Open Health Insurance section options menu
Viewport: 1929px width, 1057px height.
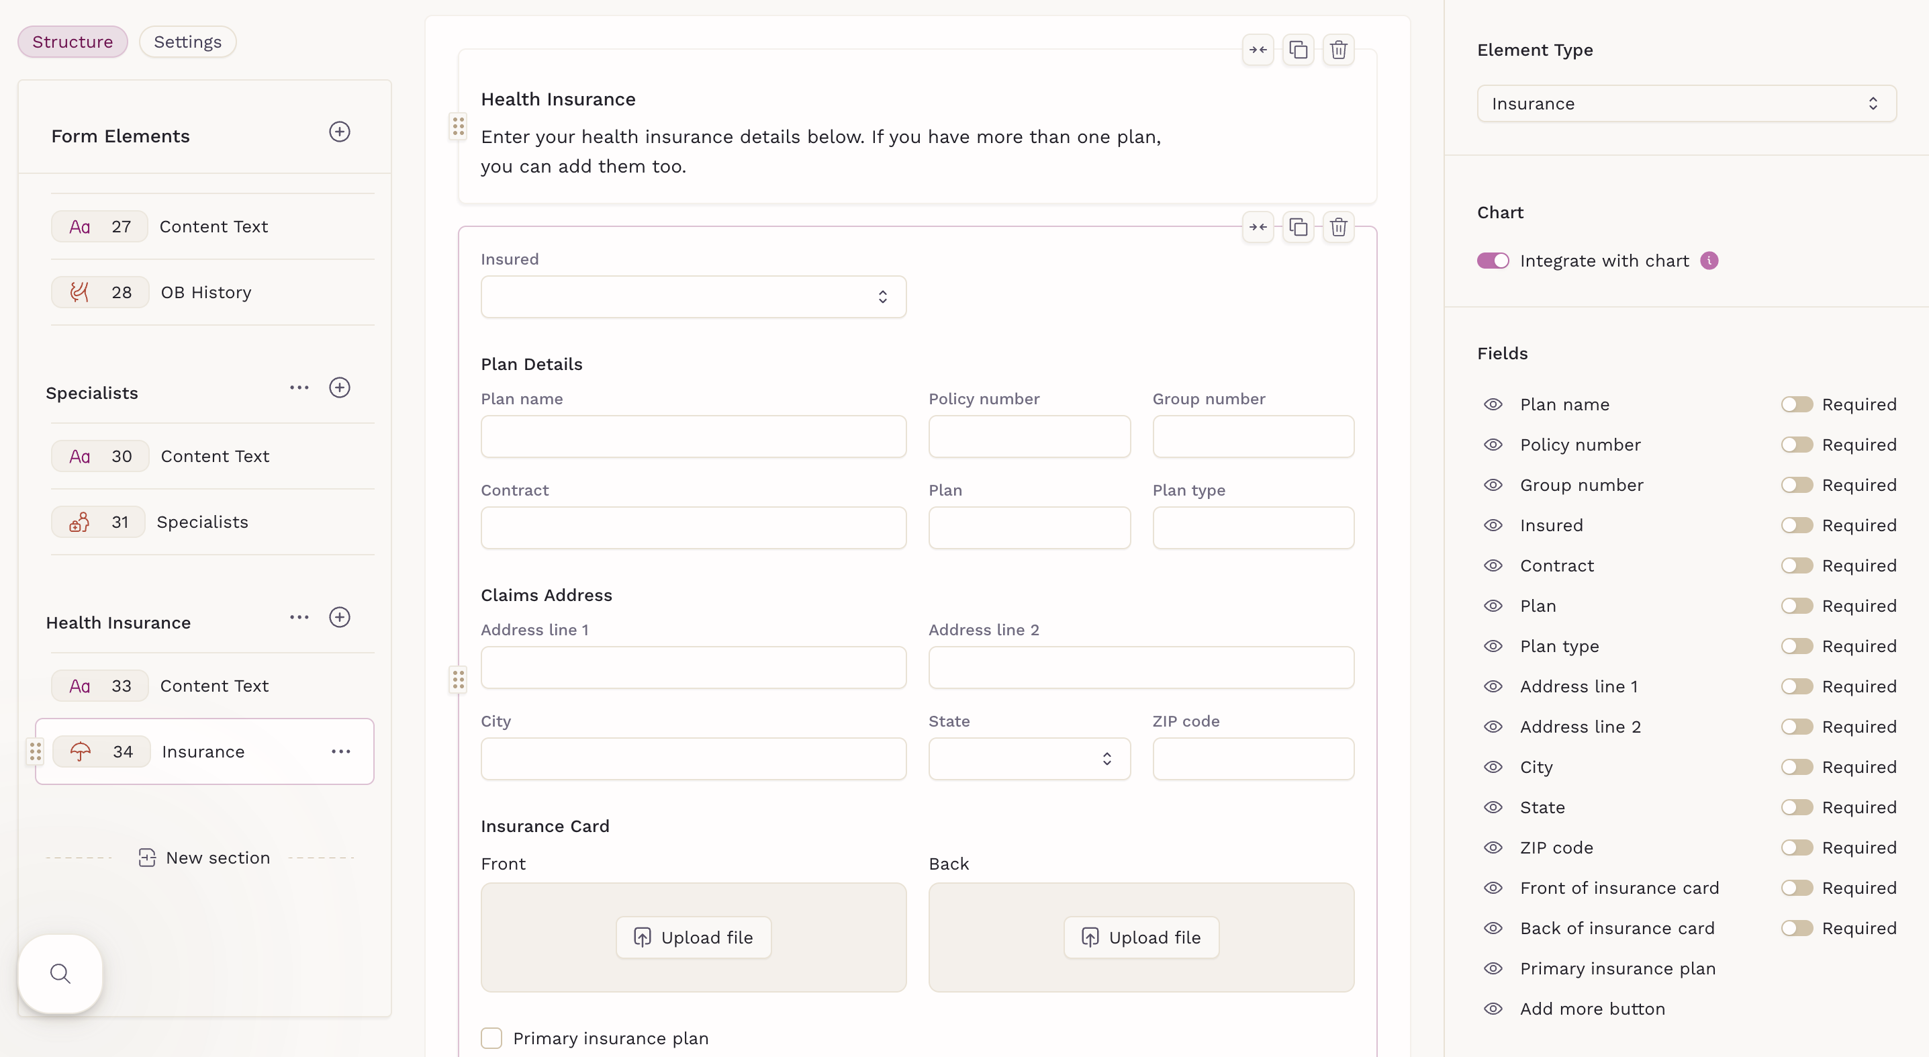(299, 617)
